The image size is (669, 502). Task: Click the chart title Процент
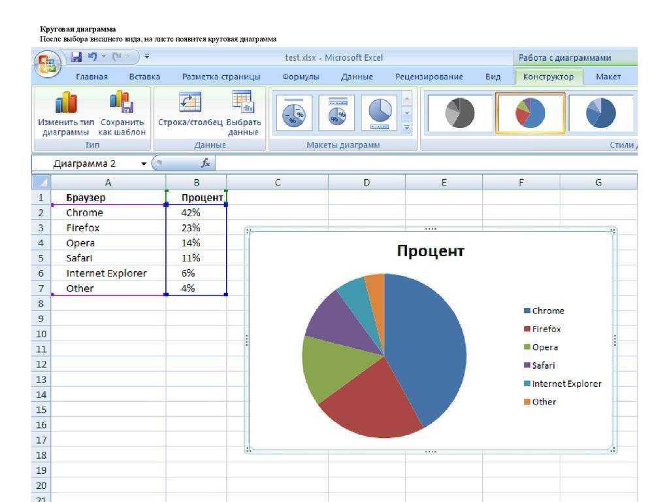pyautogui.click(x=431, y=250)
